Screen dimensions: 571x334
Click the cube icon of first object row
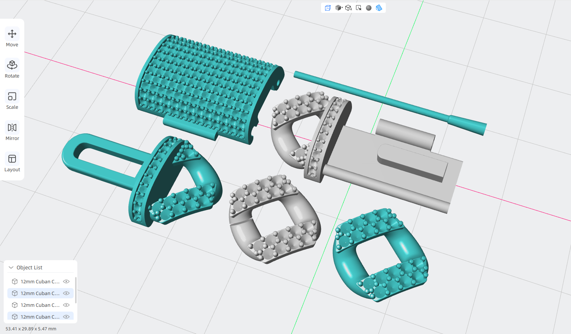click(x=15, y=281)
